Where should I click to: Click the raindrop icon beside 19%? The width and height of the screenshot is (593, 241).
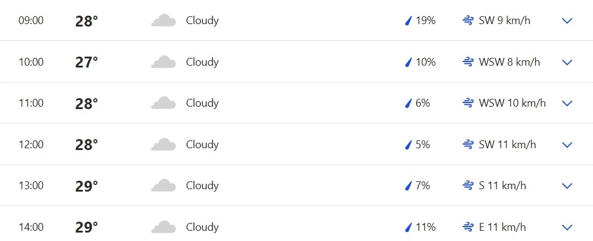pyautogui.click(x=408, y=21)
